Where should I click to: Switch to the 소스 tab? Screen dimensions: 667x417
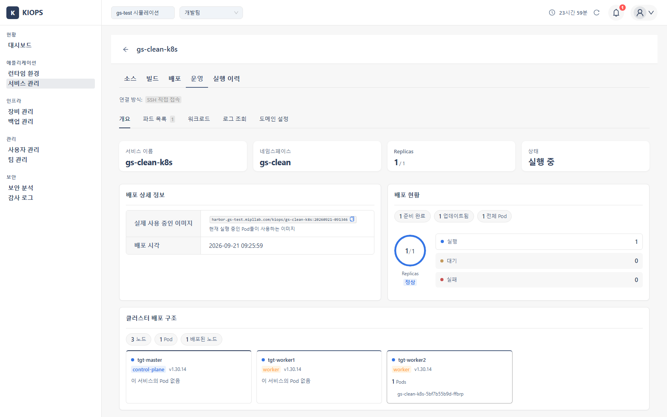[x=130, y=79]
